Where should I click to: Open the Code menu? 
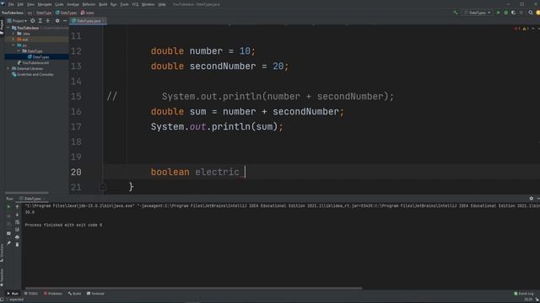pos(59,4)
